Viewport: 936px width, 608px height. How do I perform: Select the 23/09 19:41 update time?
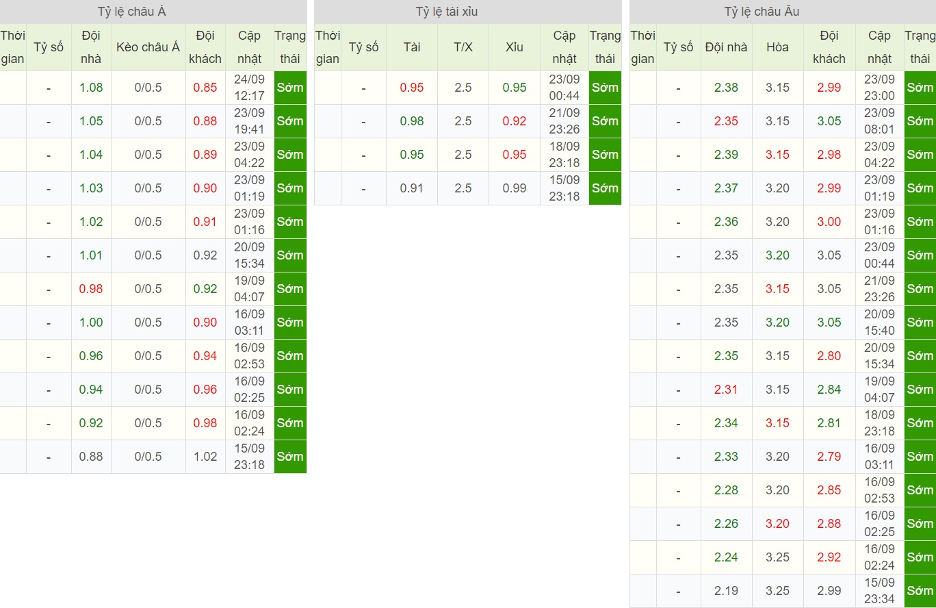click(x=250, y=121)
